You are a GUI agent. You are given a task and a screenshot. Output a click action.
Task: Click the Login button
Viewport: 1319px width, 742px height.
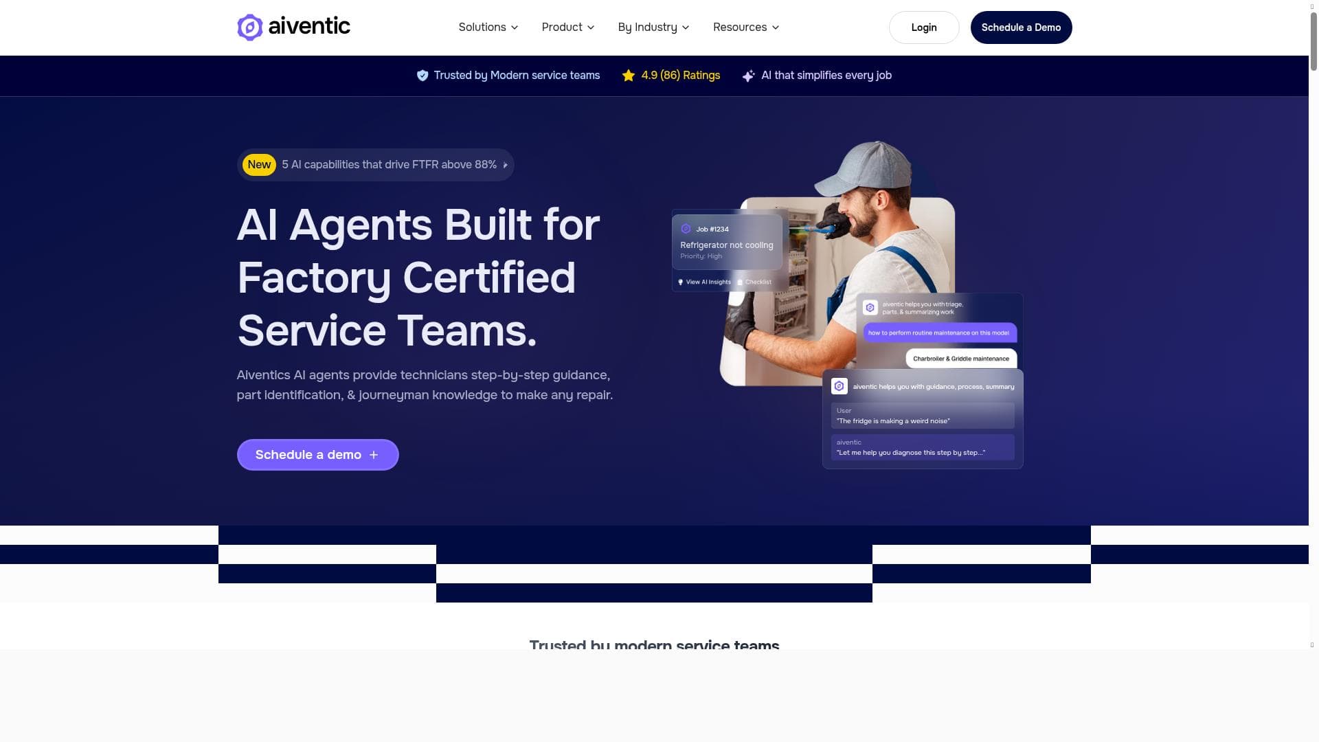[x=924, y=27]
